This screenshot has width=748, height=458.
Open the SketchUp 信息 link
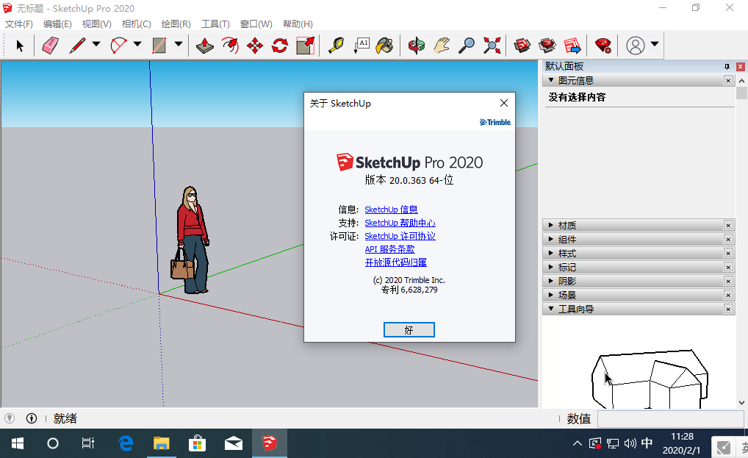391,210
